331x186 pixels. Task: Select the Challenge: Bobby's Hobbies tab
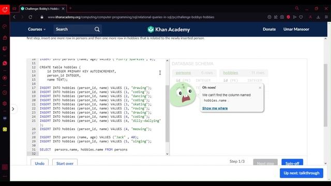click(43, 9)
